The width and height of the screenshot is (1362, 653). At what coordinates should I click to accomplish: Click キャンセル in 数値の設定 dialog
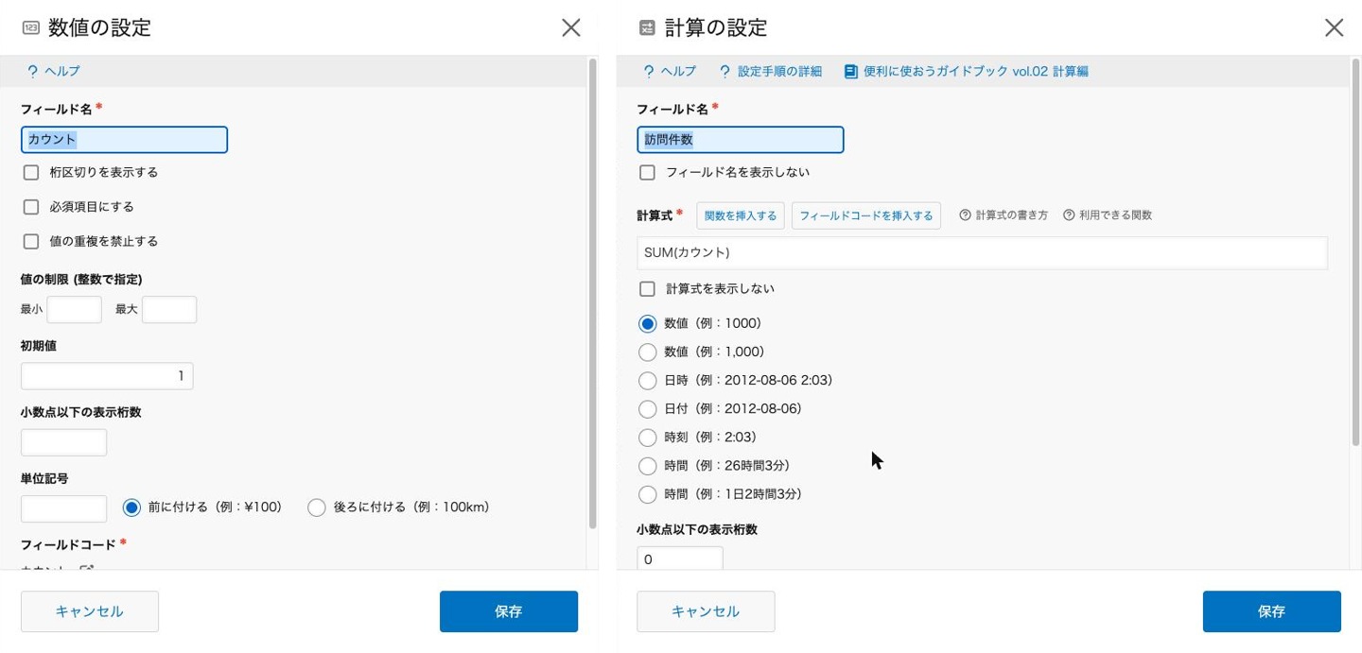[x=90, y=611]
